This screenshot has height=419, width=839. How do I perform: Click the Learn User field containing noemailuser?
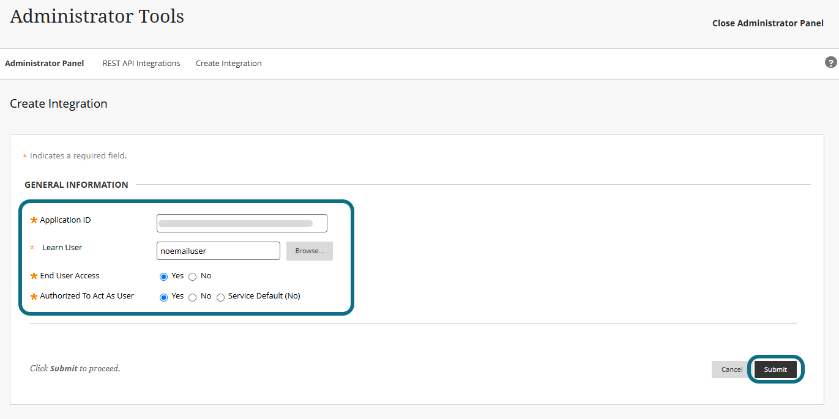pyautogui.click(x=218, y=251)
